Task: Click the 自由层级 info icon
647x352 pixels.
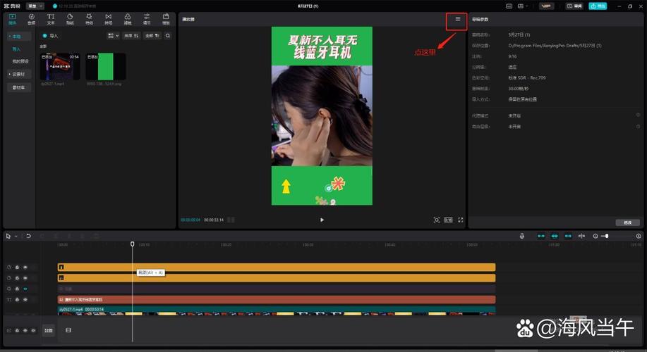Action: click(x=638, y=127)
